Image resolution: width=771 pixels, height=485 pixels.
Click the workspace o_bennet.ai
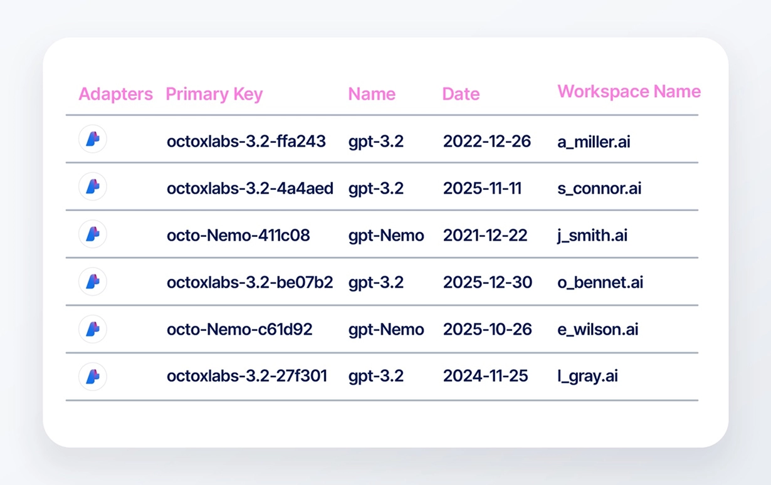[601, 283]
